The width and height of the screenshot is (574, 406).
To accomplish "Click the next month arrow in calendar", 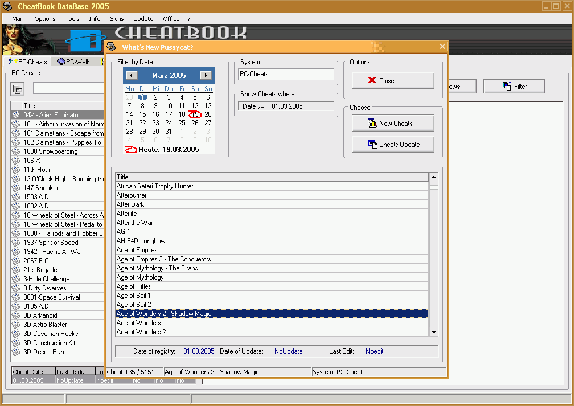I will click(x=206, y=75).
